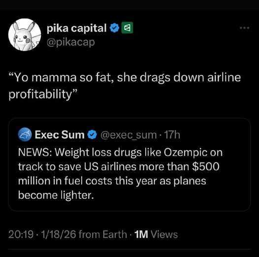Click the 'Yo mamma so fat' tweet text
Image resolution: width=259 pixels, height=257 pixels.
pos(125,86)
